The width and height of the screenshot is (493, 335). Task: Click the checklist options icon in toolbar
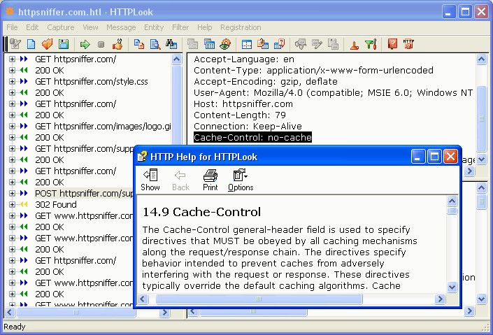click(x=15, y=44)
